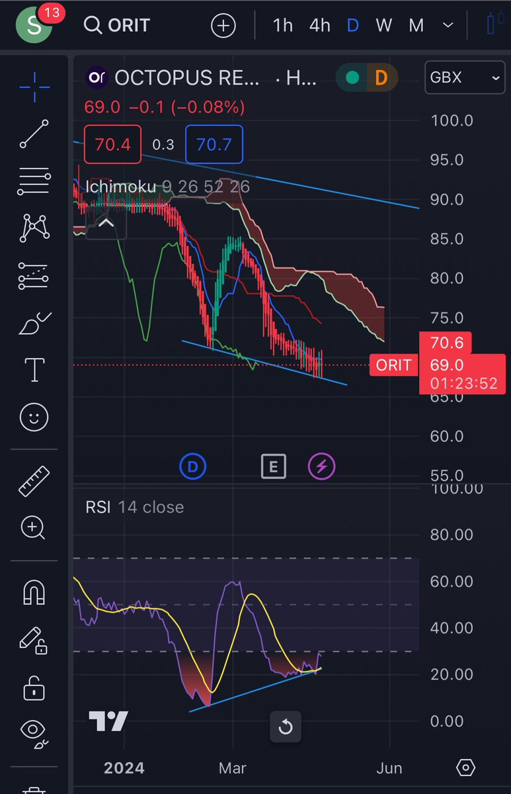Viewport: 511px width, 794px height.
Task: Toggle stay in drawing mode
Action: [32, 640]
